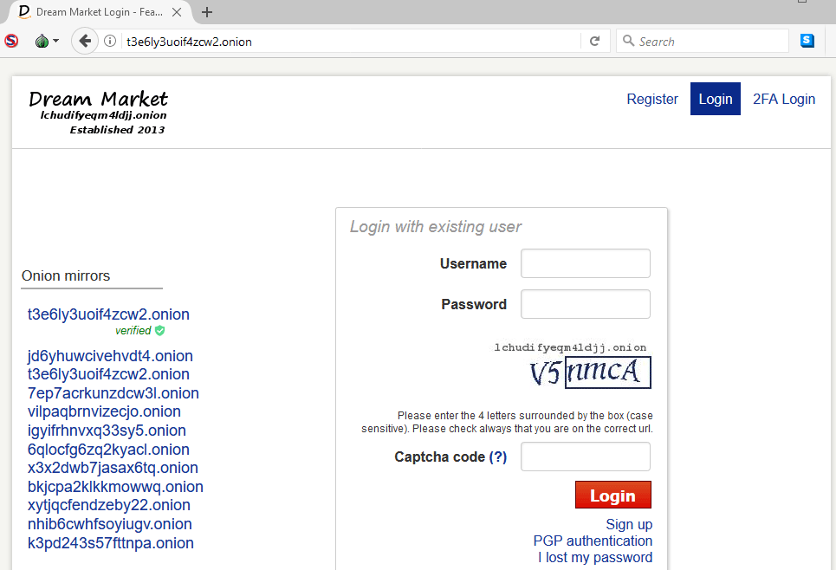Switch to 2FA Login
This screenshot has height=570, width=836.
tap(784, 99)
